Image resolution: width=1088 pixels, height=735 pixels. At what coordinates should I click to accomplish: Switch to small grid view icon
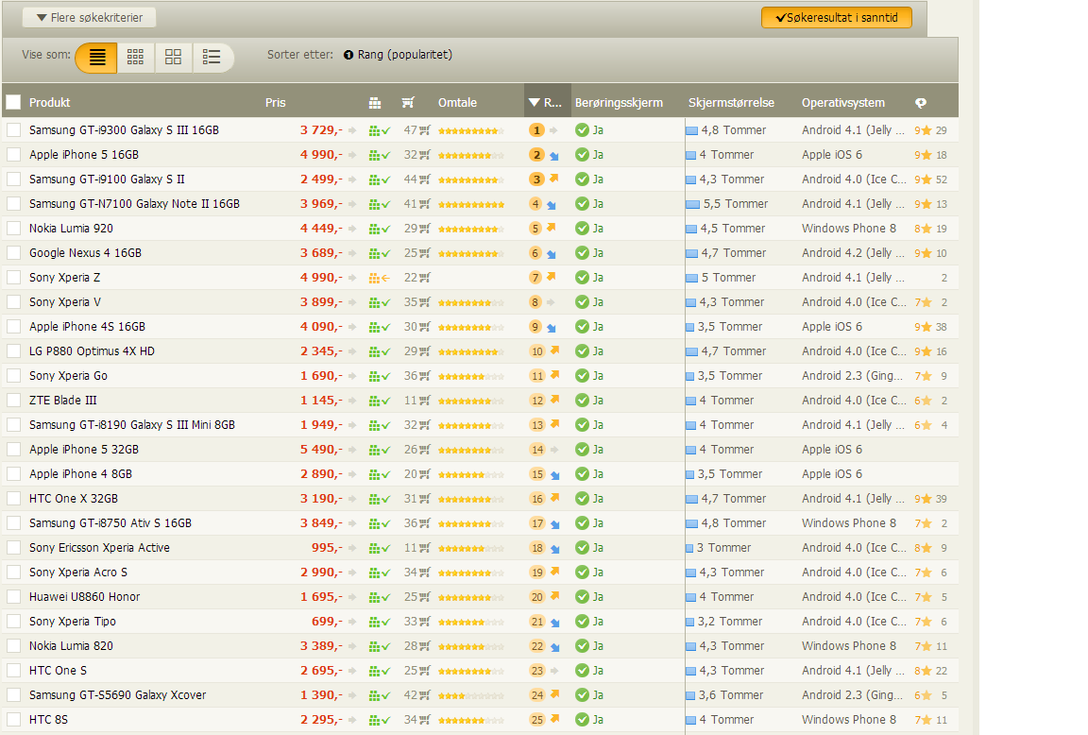pos(135,58)
